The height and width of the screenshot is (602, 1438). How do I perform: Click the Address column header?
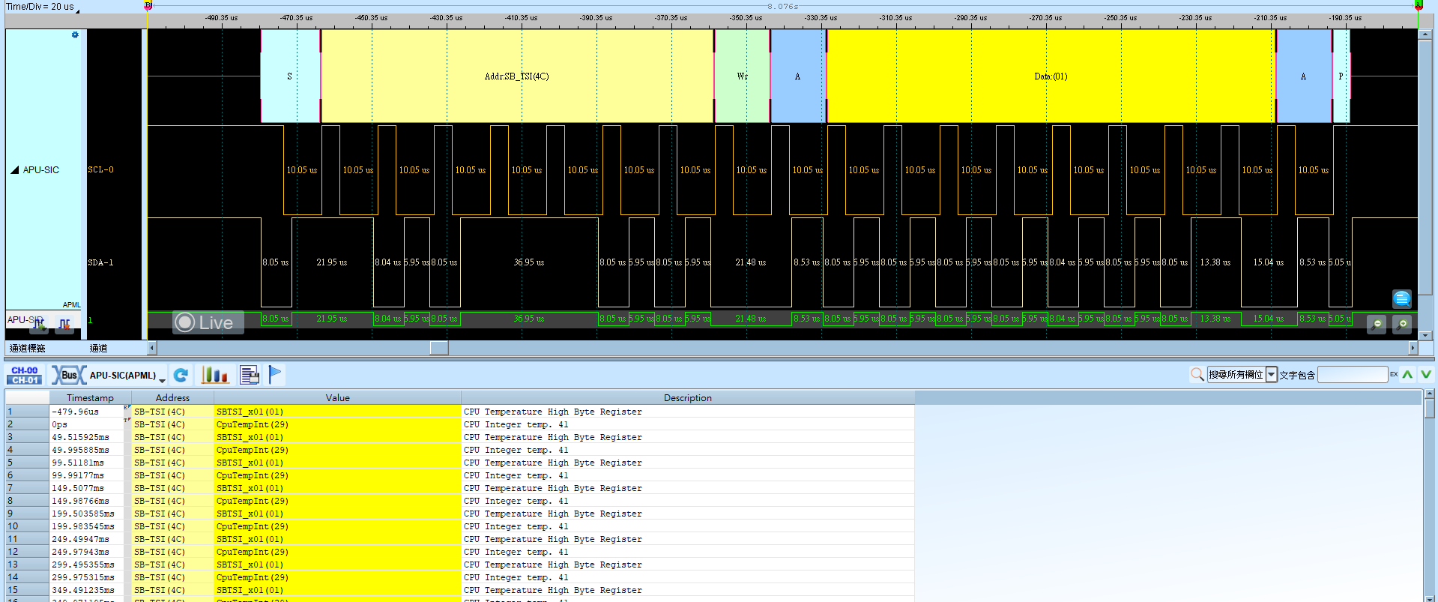point(172,397)
